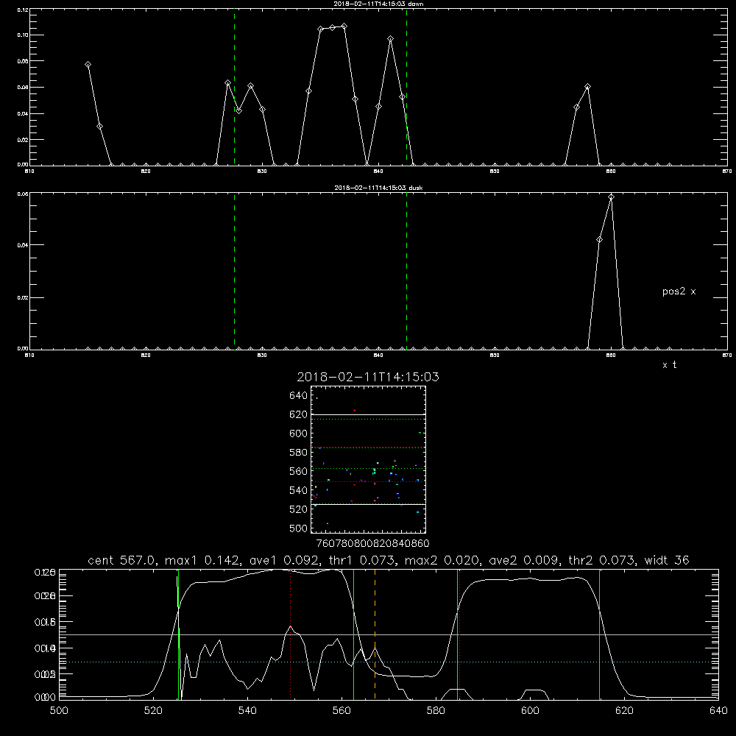This screenshot has width=736, height=736.
Task: Click the 640 tick label on bottom profile x-axis
Action: (718, 711)
